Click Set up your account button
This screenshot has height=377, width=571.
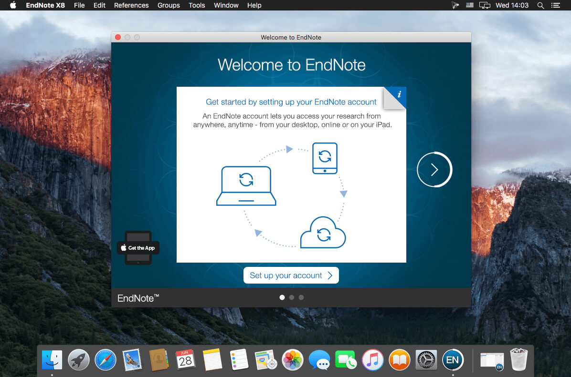291,275
